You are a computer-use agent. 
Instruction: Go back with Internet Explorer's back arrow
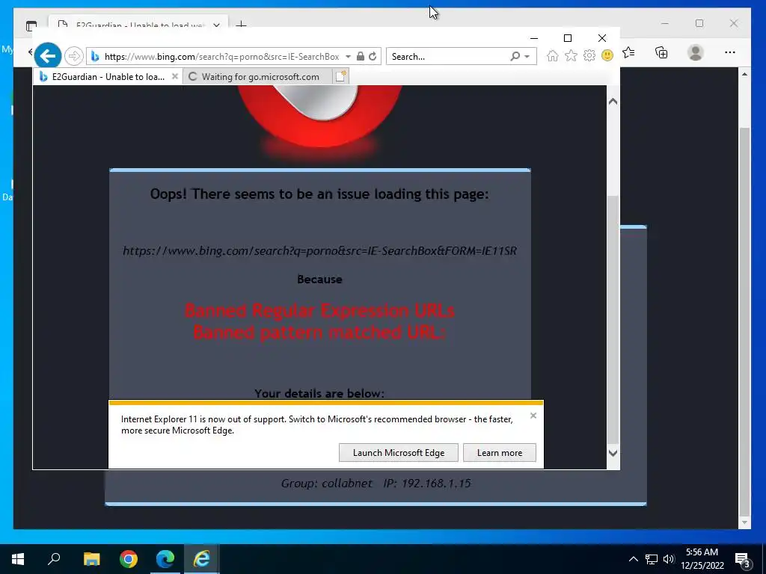click(48, 56)
